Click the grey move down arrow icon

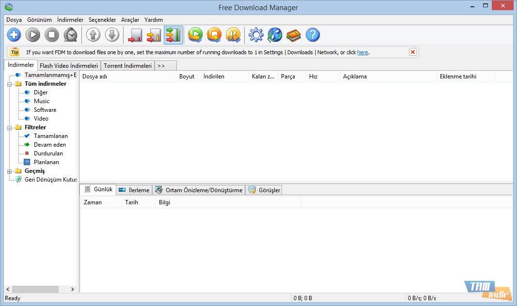click(x=112, y=35)
